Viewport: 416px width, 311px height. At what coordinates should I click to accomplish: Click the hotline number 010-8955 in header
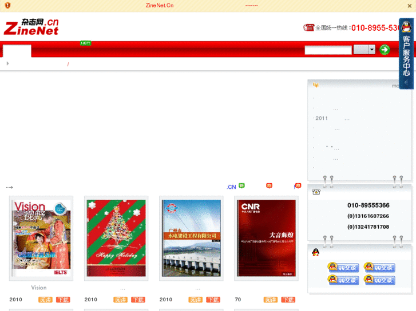tap(375, 27)
